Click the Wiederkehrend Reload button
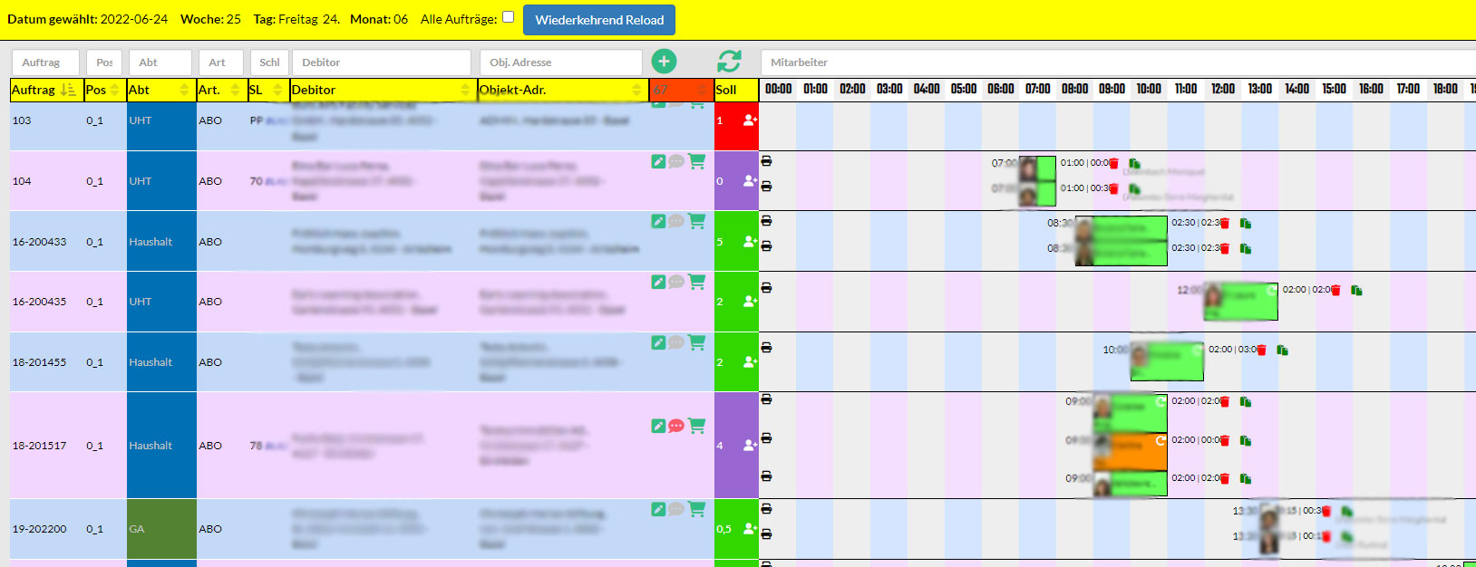This screenshot has width=1476, height=567. (x=598, y=20)
